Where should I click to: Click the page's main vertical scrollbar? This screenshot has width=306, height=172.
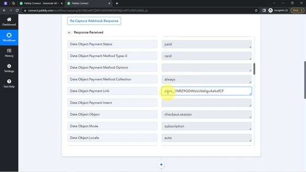(x=305, y=80)
